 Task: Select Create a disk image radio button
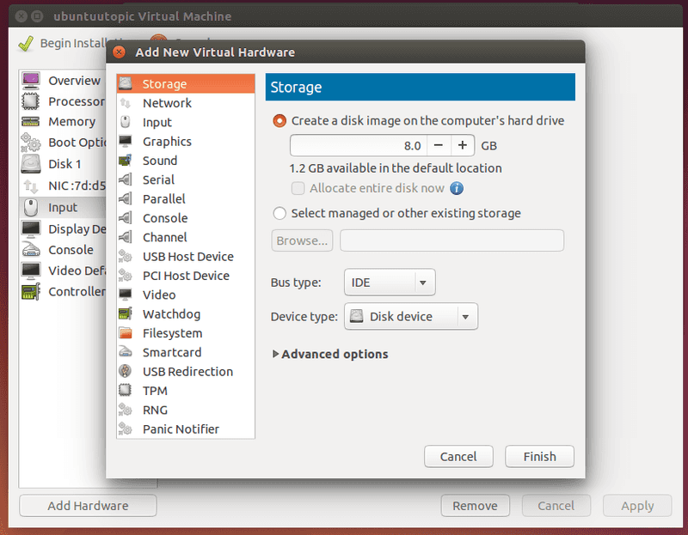point(279,121)
